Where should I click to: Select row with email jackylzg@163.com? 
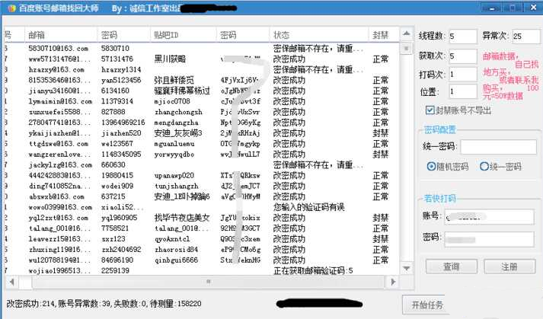pyautogui.click(x=201, y=164)
